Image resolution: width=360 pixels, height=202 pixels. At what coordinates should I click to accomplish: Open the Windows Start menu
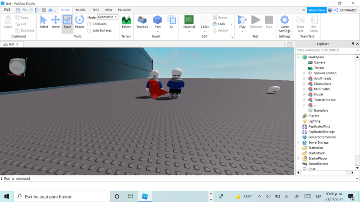[7, 196]
